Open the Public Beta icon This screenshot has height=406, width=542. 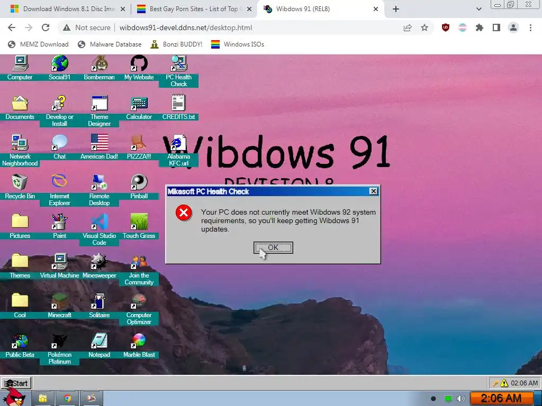pyautogui.click(x=20, y=346)
